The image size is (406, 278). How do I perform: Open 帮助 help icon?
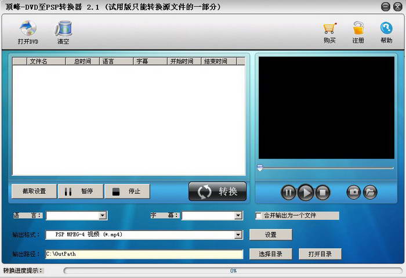pyautogui.click(x=386, y=33)
